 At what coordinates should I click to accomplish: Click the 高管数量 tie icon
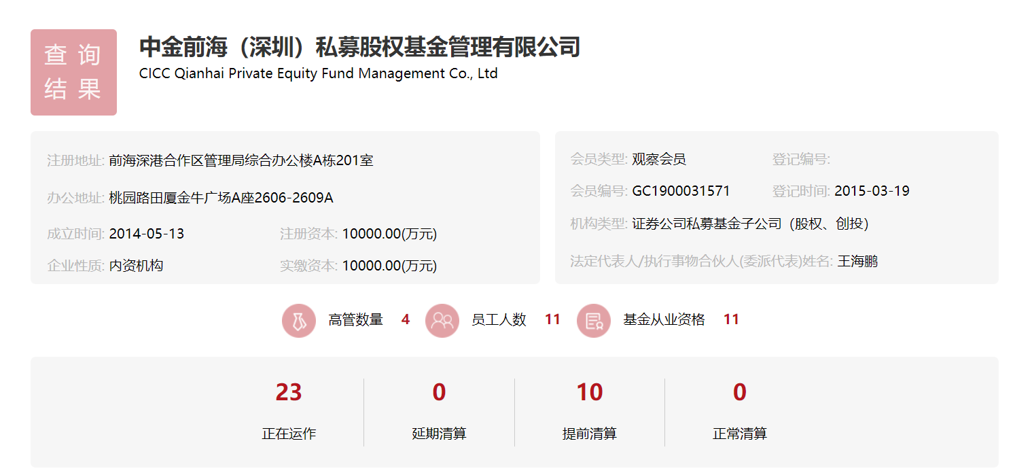pyautogui.click(x=299, y=320)
